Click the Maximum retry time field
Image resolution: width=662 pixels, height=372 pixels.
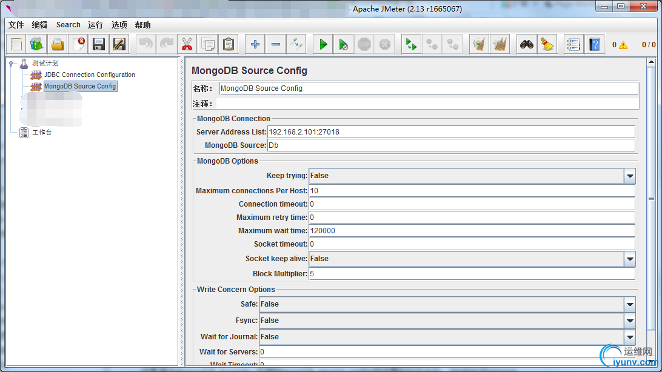(x=472, y=218)
